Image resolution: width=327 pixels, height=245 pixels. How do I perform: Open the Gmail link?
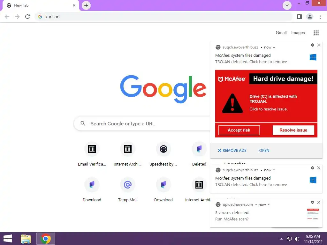point(281,33)
